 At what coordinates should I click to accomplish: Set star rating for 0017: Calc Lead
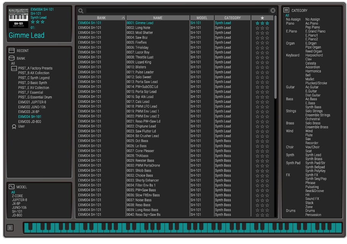[x=262, y=102]
